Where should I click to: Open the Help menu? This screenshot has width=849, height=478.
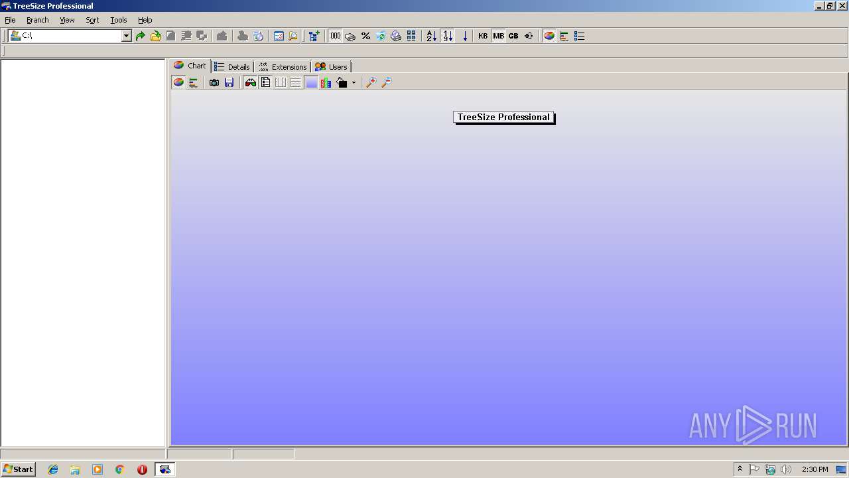tap(145, 20)
